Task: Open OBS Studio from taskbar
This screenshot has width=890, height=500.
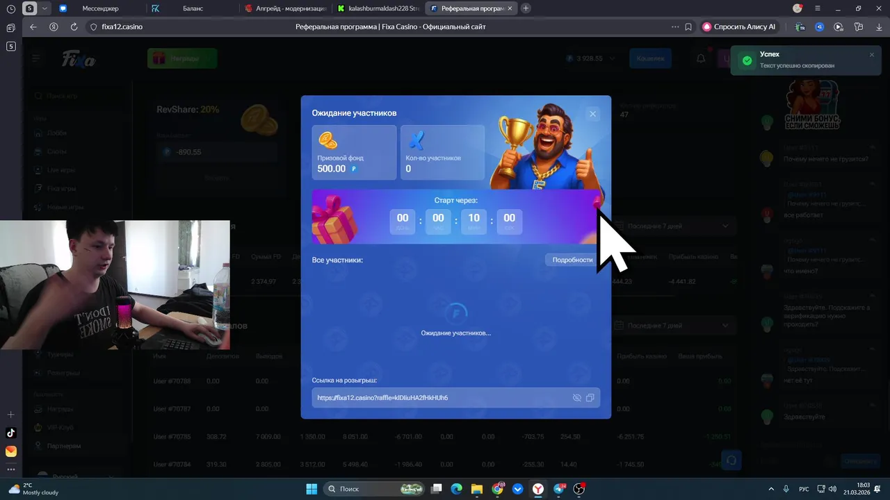Action: tap(579, 489)
